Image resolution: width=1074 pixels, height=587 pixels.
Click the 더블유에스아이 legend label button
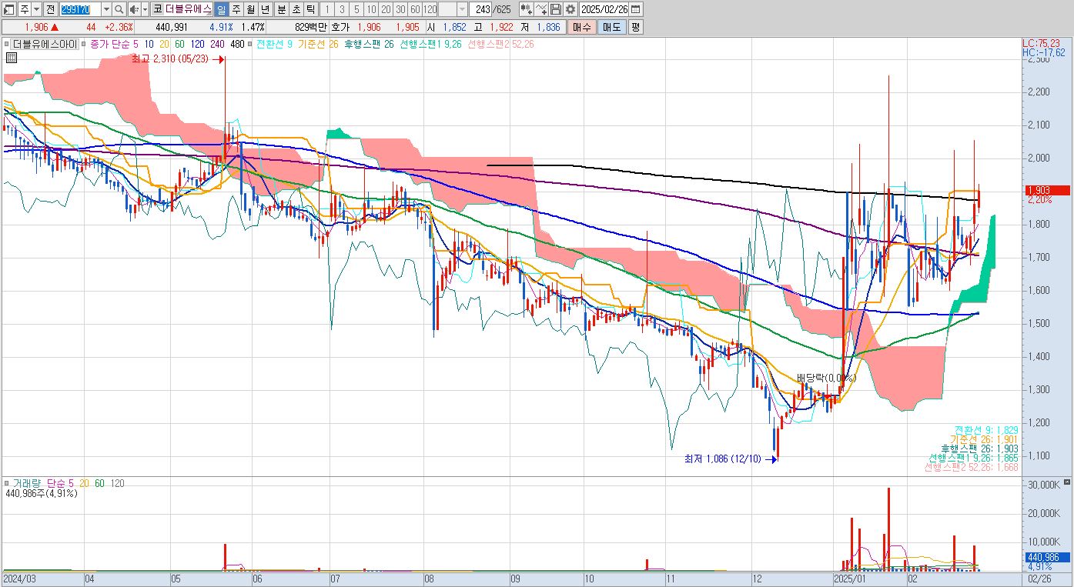pos(45,44)
